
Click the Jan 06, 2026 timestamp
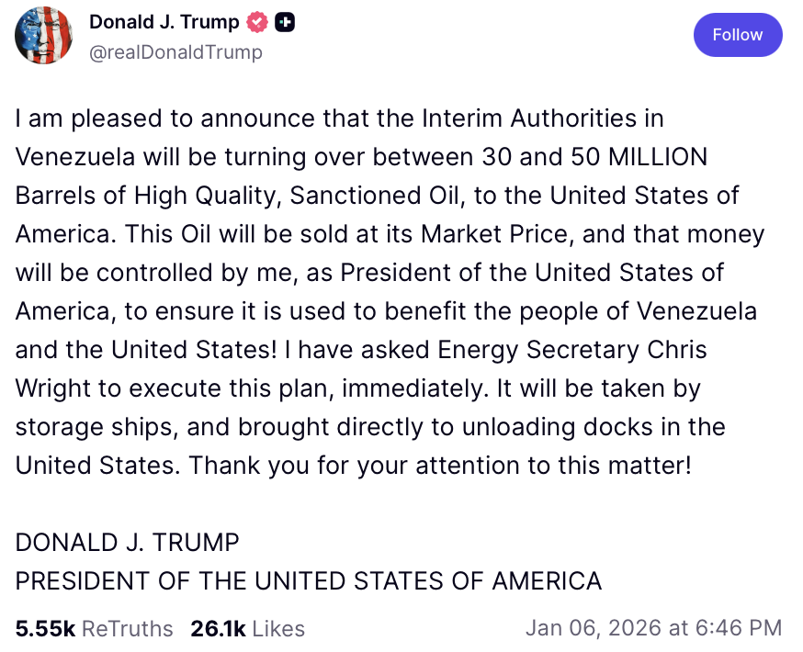click(x=594, y=628)
